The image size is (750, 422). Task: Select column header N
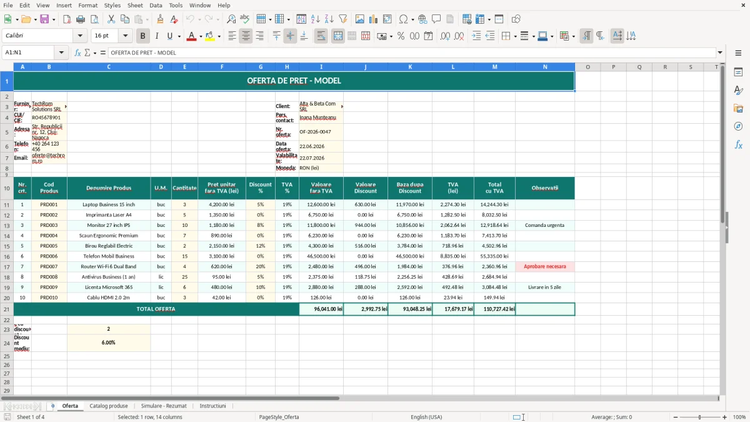545,67
